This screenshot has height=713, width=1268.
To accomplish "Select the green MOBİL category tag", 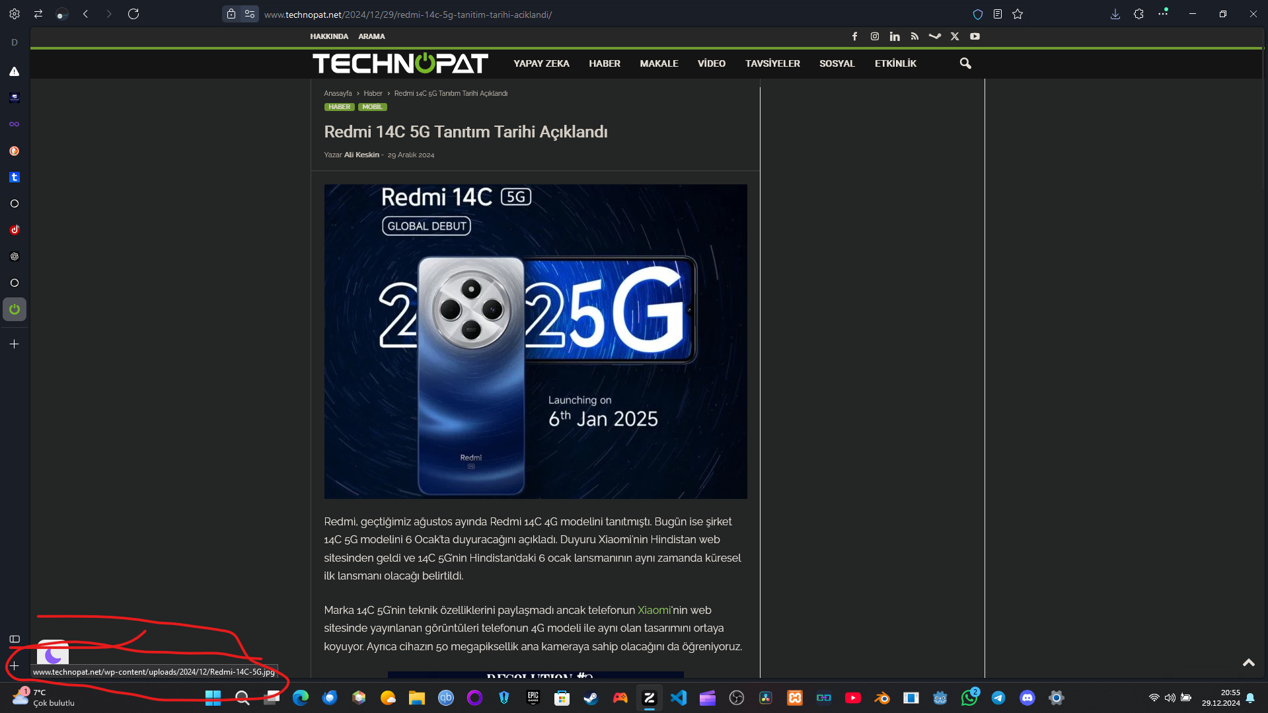I will point(372,107).
